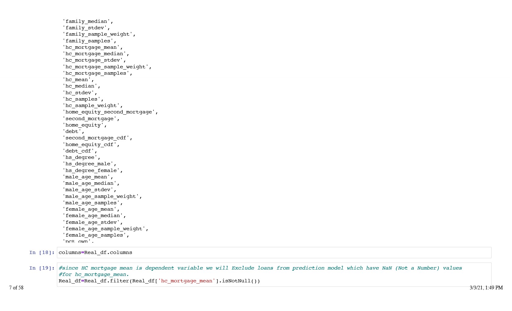This screenshot has width=512, height=311.
Task: Click the isNotNull() call in cell 19
Action: 241,281
